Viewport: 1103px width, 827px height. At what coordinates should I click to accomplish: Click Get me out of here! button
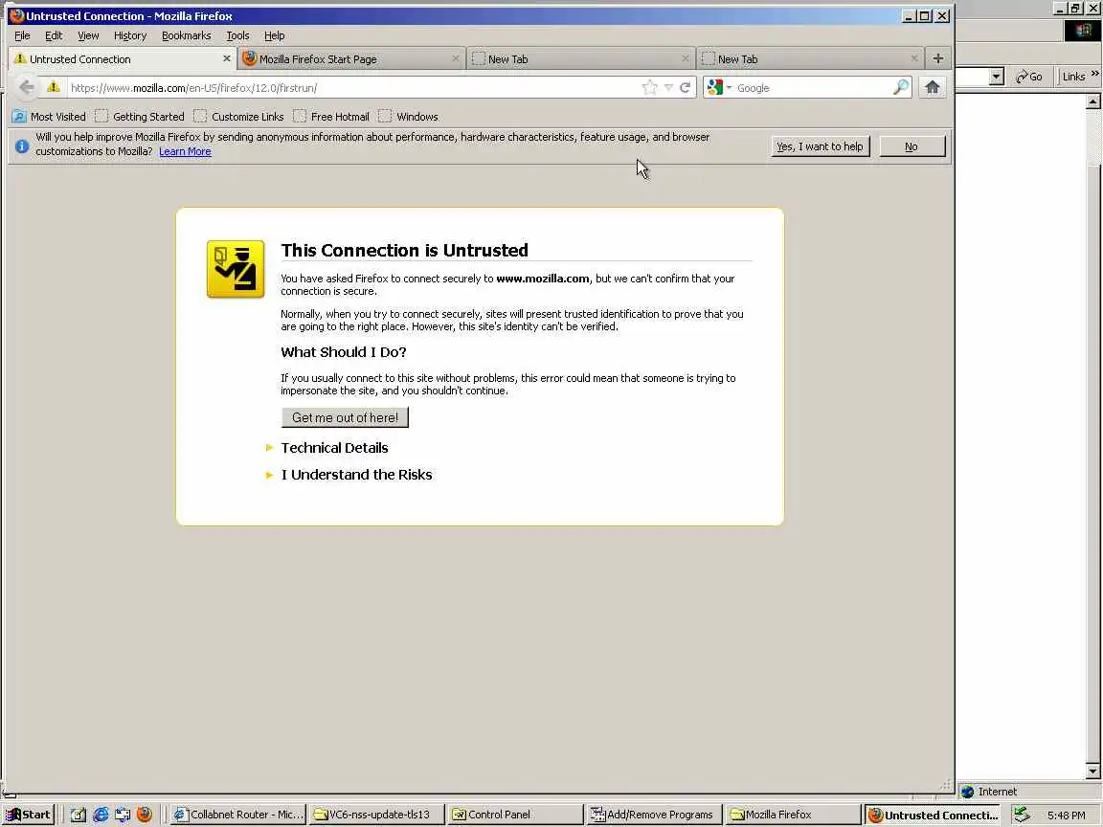345,417
